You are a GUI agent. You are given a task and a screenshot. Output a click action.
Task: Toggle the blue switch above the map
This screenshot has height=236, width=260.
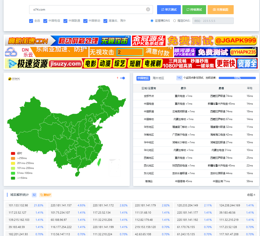(123, 78)
